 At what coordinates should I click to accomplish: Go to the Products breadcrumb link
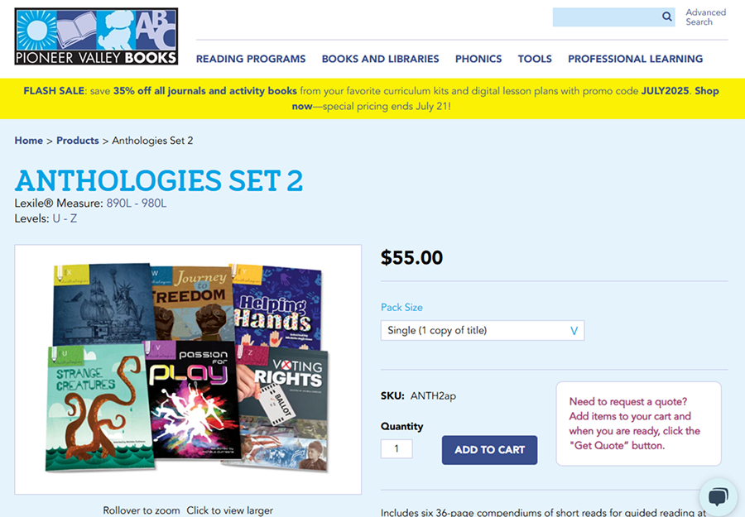click(78, 141)
